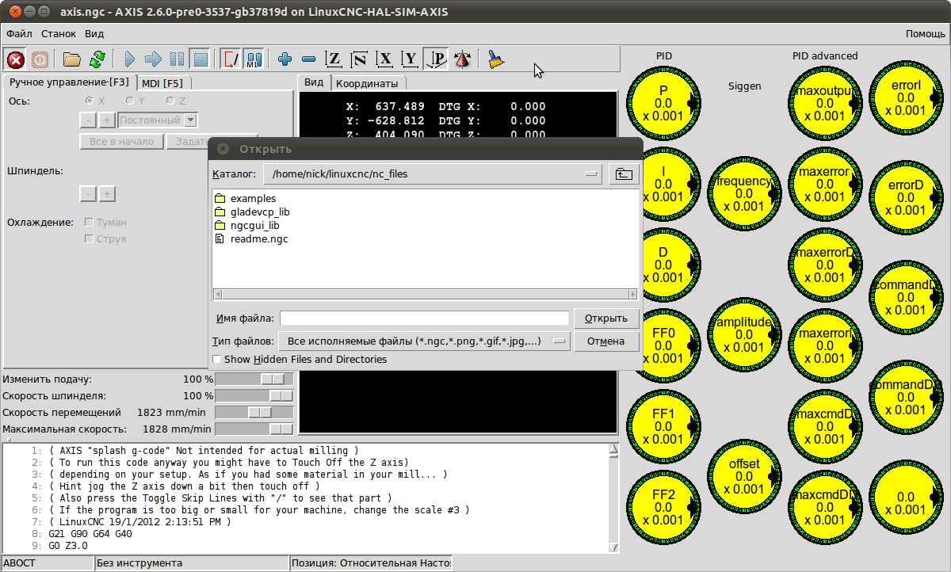Toggle rotate mode cone icon
Screen dimensions: 951x572
click(463, 59)
